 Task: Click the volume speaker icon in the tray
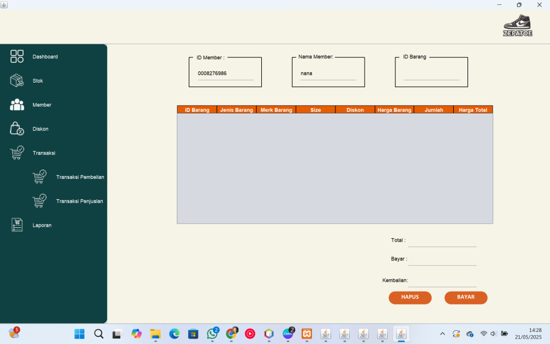coord(493,334)
